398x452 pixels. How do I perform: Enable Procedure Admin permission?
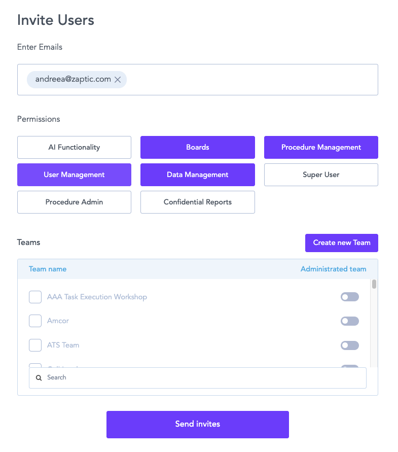[x=74, y=202]
